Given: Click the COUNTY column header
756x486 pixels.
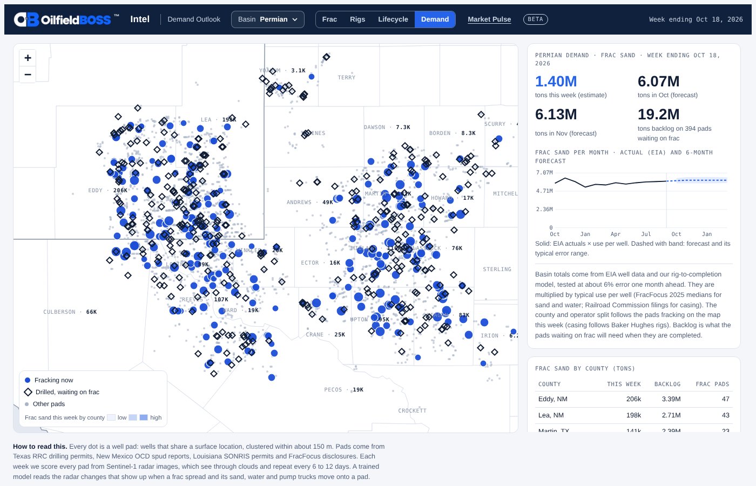Looking at the screenshot, I should pyautogui.click(x=550, y=384).
